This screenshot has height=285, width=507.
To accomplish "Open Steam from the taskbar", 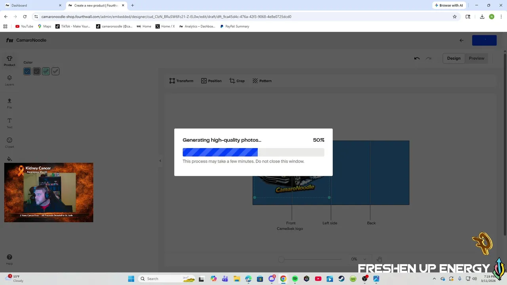I will (341, 279).
